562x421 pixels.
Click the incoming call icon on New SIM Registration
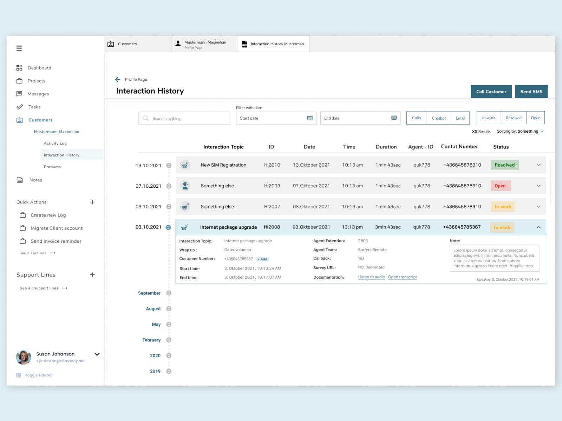tap(185, 165)
